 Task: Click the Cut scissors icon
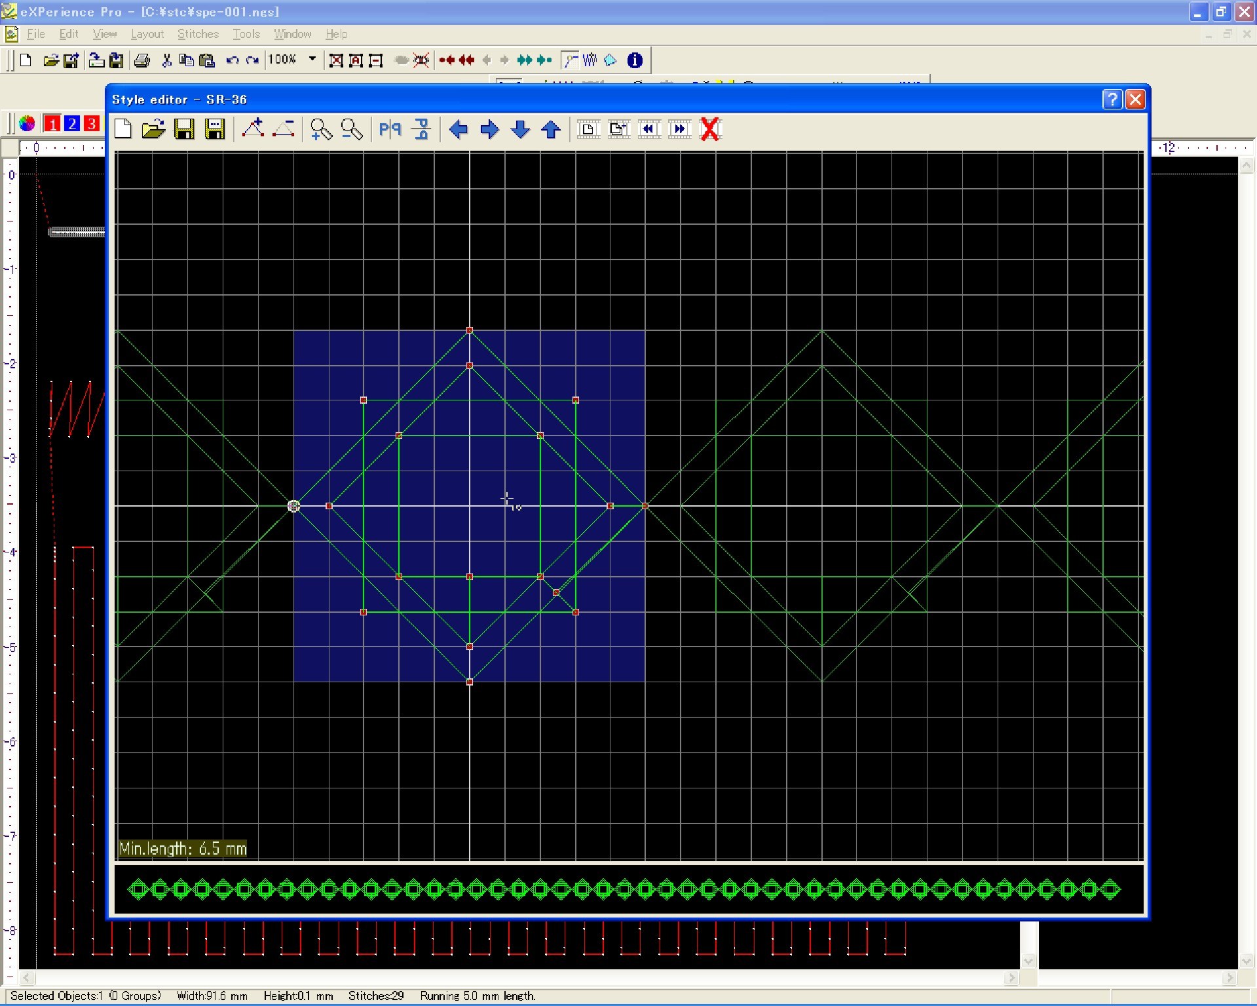167,60
